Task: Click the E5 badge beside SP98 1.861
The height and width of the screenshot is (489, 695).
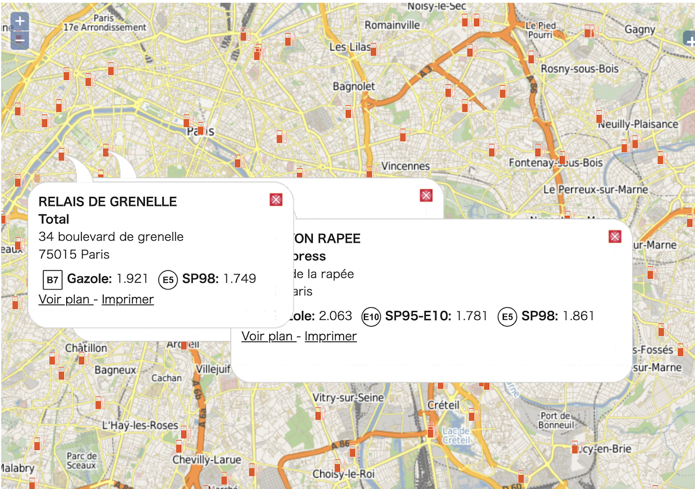Action: coord(507,316)
